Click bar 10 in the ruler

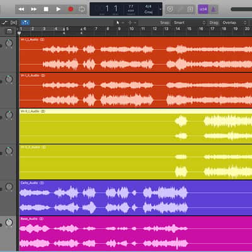(x=132, y=29)
